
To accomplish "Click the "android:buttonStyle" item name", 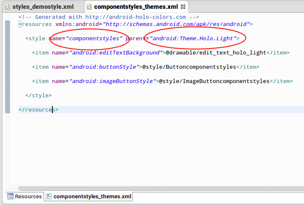I will click(x=104, y=67).
